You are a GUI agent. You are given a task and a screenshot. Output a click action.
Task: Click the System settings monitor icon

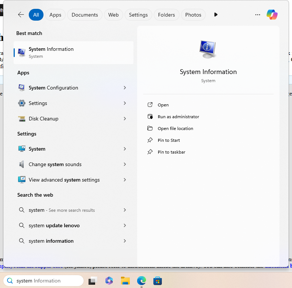click(x=22, y=149)
